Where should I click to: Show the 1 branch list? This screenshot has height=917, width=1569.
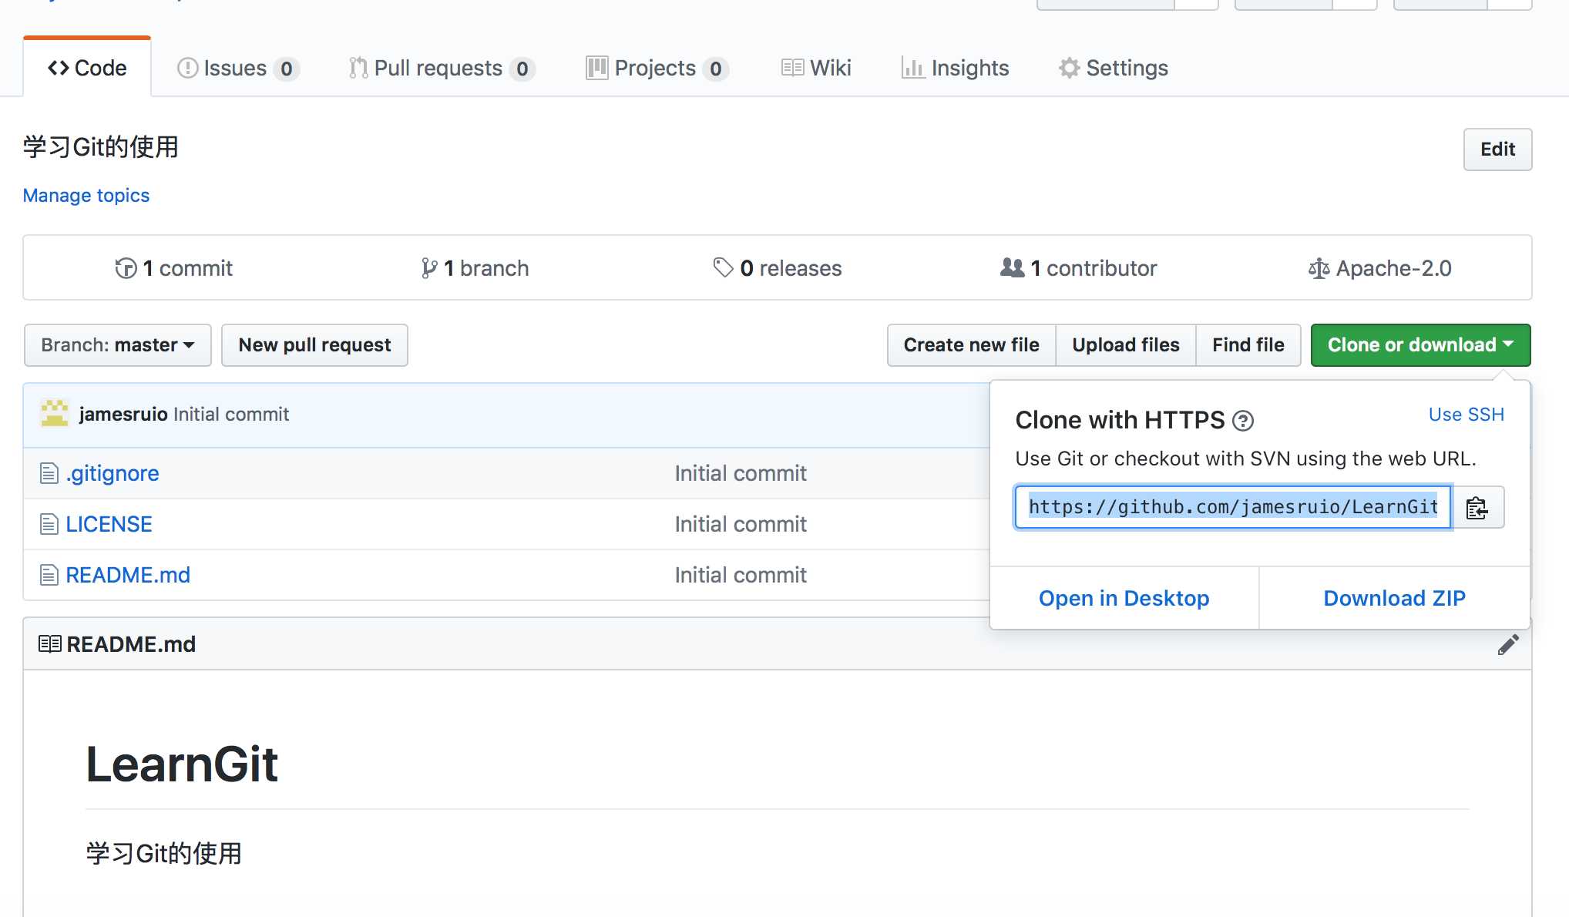475,268
